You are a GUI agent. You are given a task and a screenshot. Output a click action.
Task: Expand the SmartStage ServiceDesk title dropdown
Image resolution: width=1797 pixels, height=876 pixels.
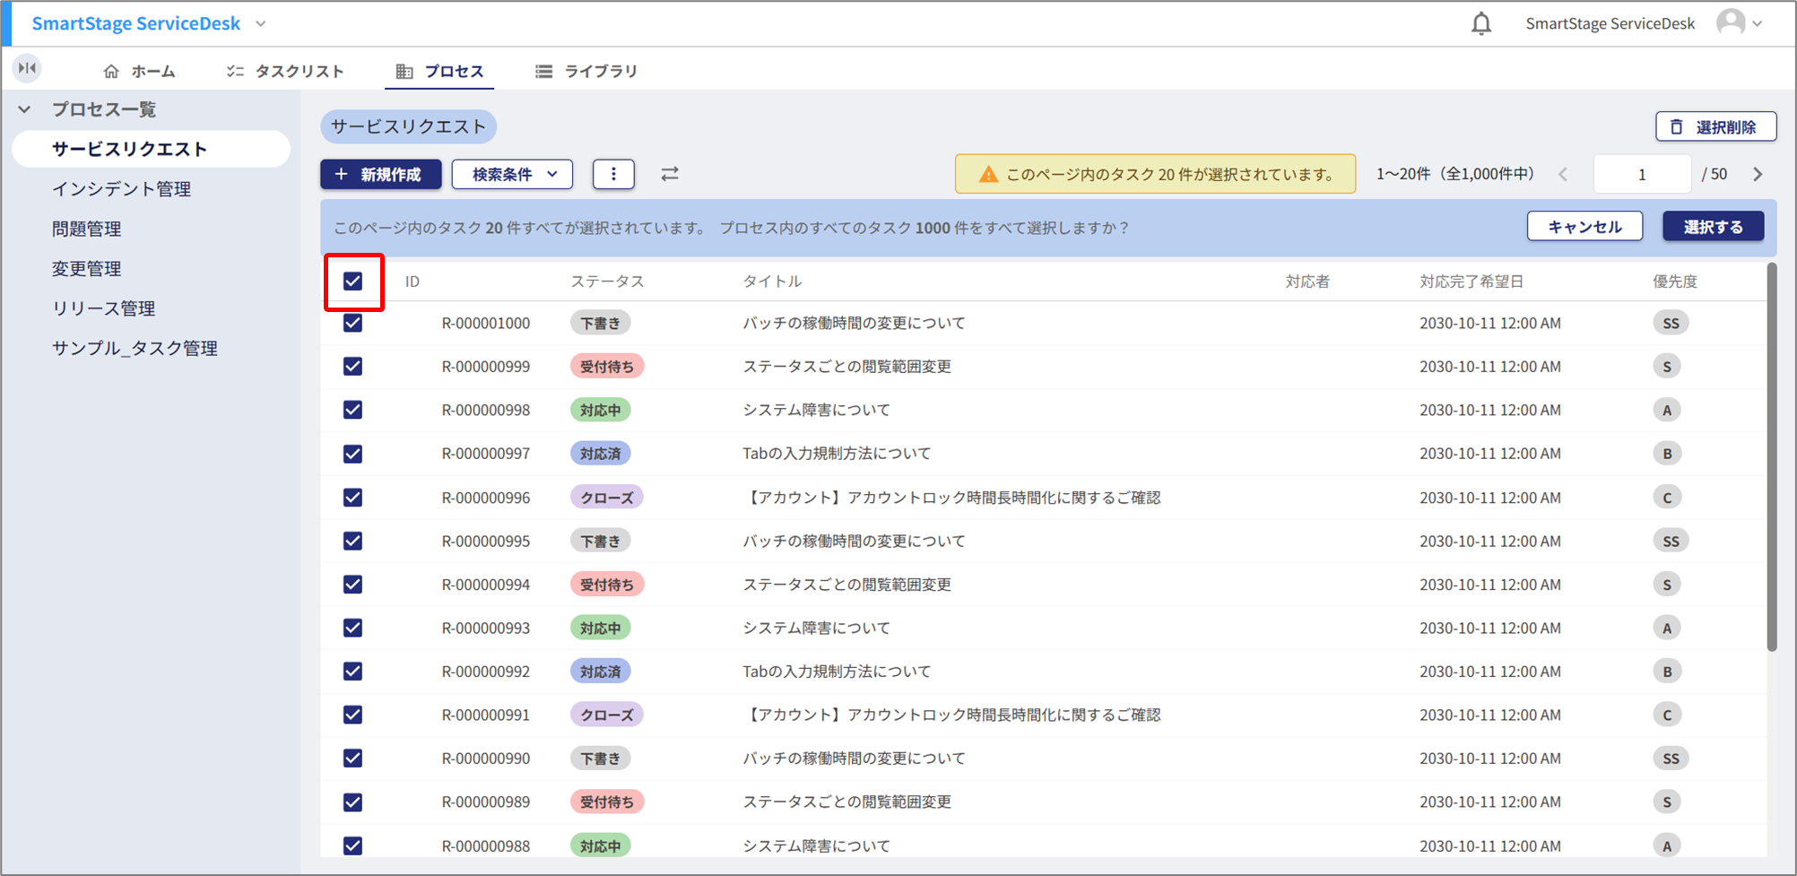tap(261, 24)
